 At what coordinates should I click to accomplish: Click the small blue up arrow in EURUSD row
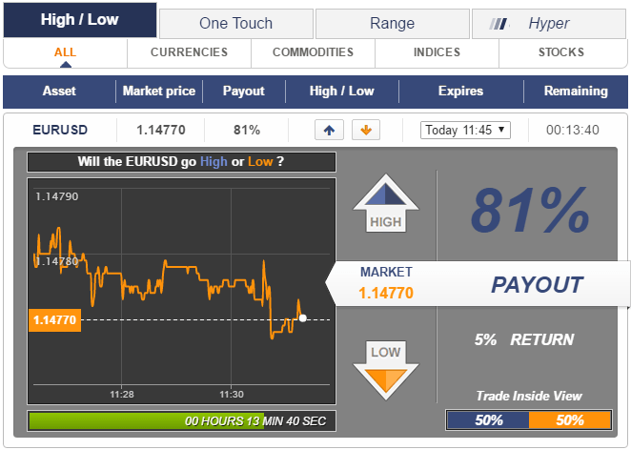[x=329, y=130]
